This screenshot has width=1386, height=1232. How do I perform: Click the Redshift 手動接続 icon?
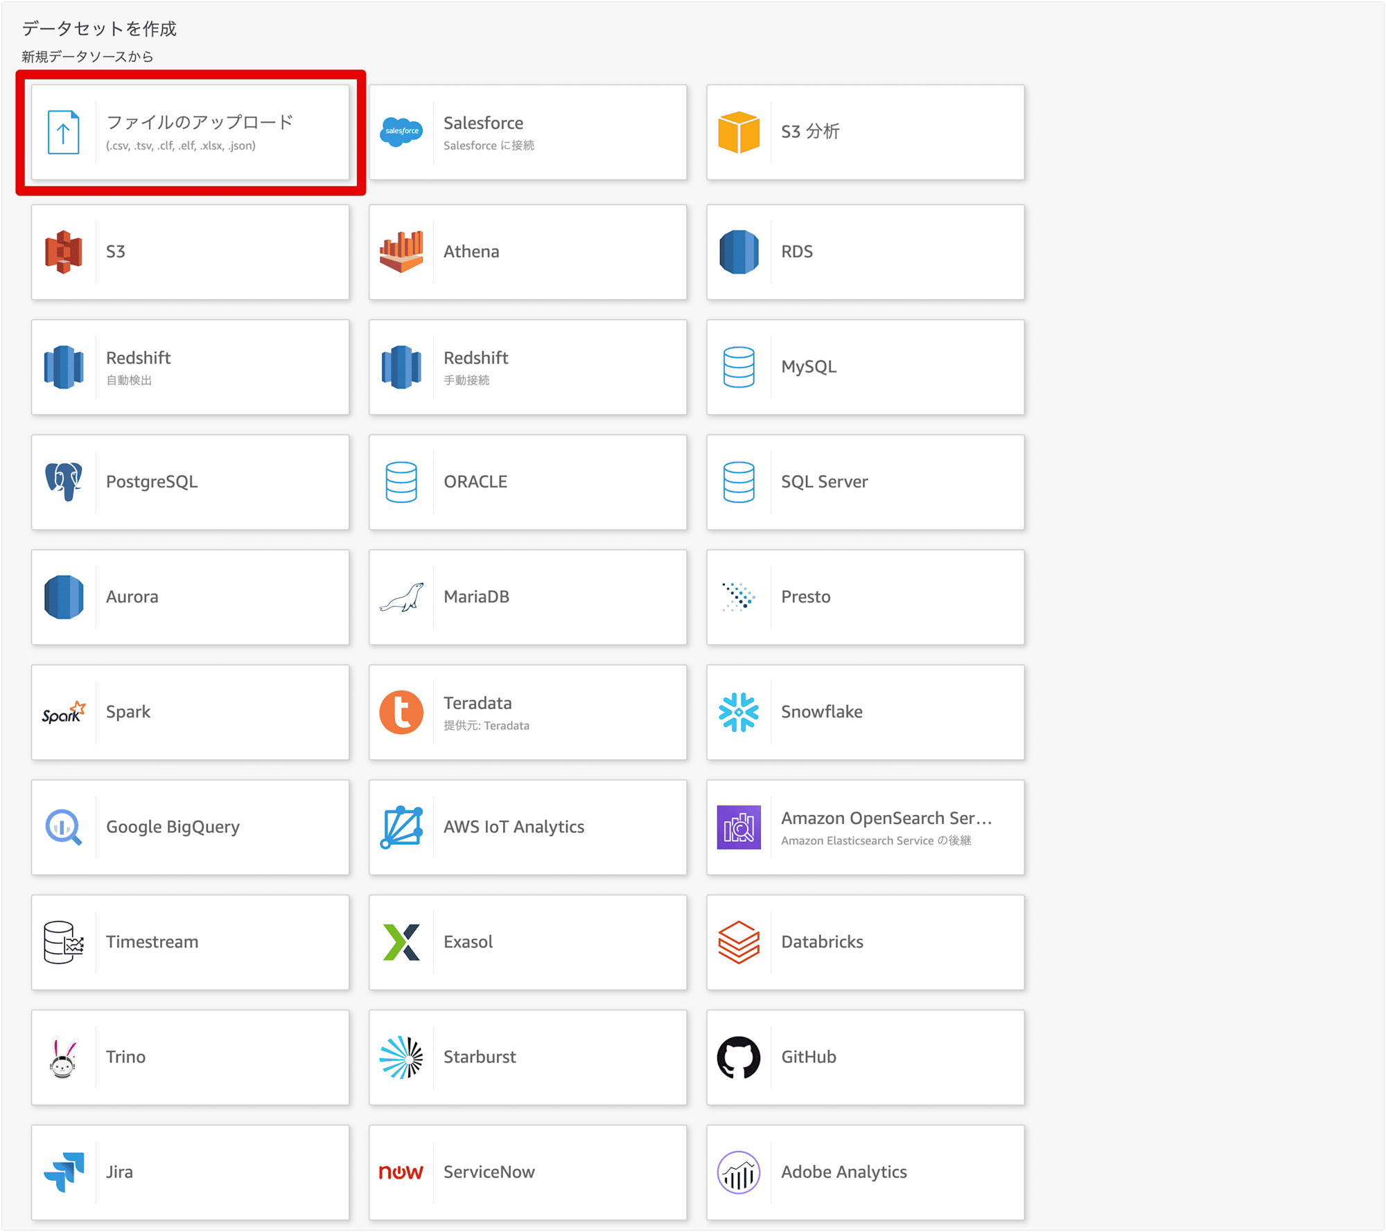tap(401, 367)
